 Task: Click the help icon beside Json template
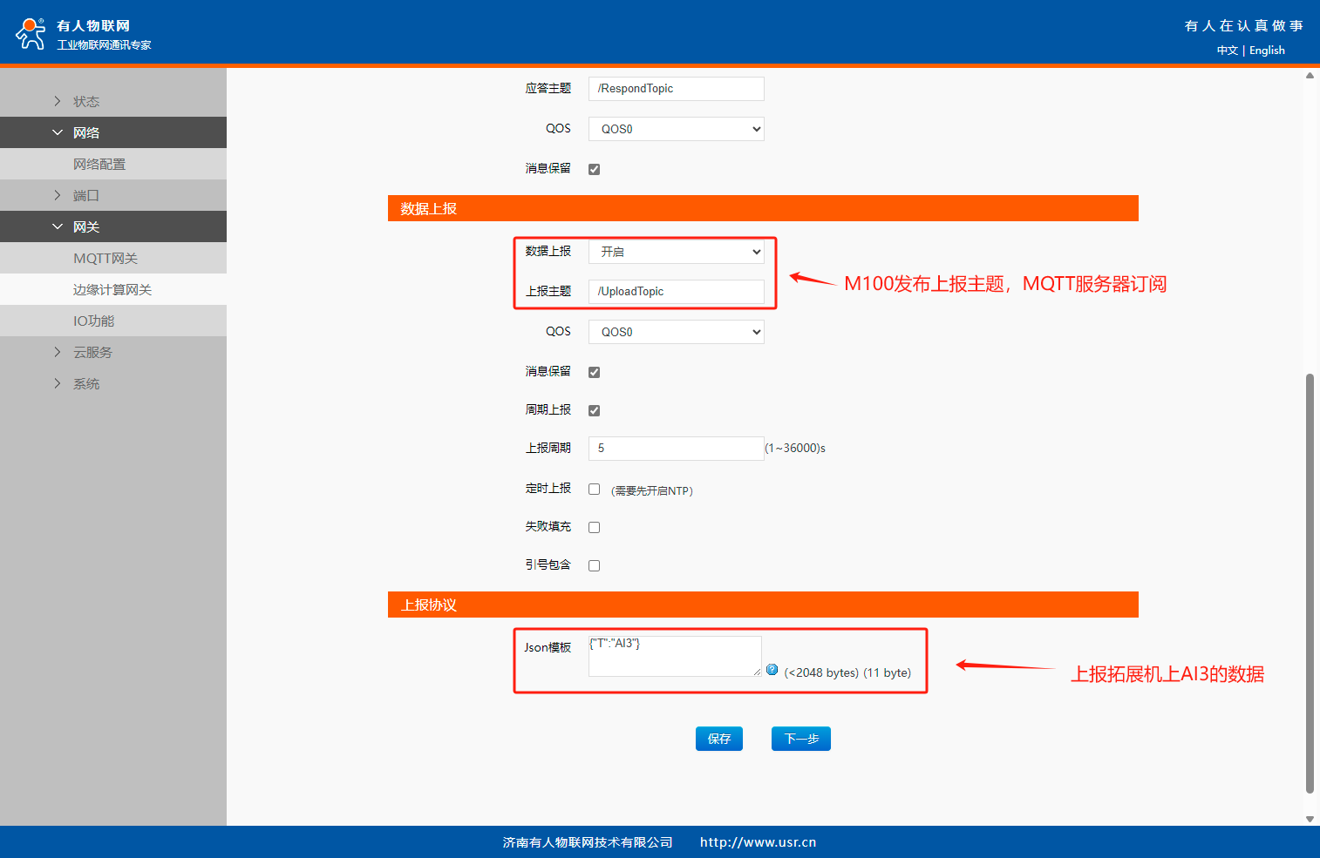click(772, 670)
